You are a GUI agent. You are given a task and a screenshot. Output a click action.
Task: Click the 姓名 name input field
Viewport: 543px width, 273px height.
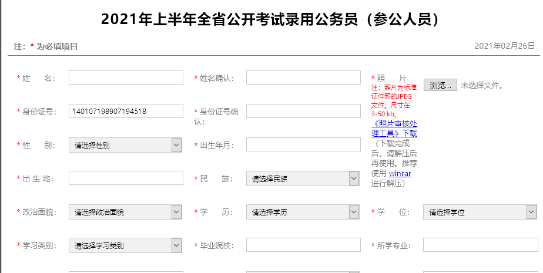tap(126, 78)
